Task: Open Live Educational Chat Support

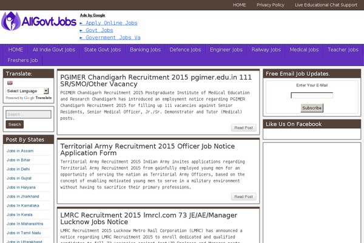Action: pyautogui.click(x=326, y=5)
